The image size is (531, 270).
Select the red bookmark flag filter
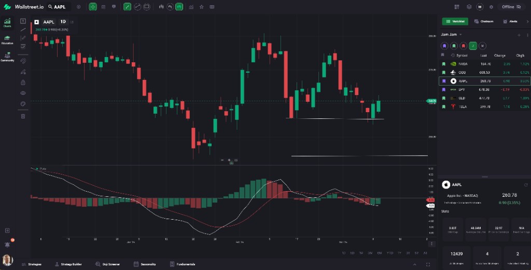point(463,46)
